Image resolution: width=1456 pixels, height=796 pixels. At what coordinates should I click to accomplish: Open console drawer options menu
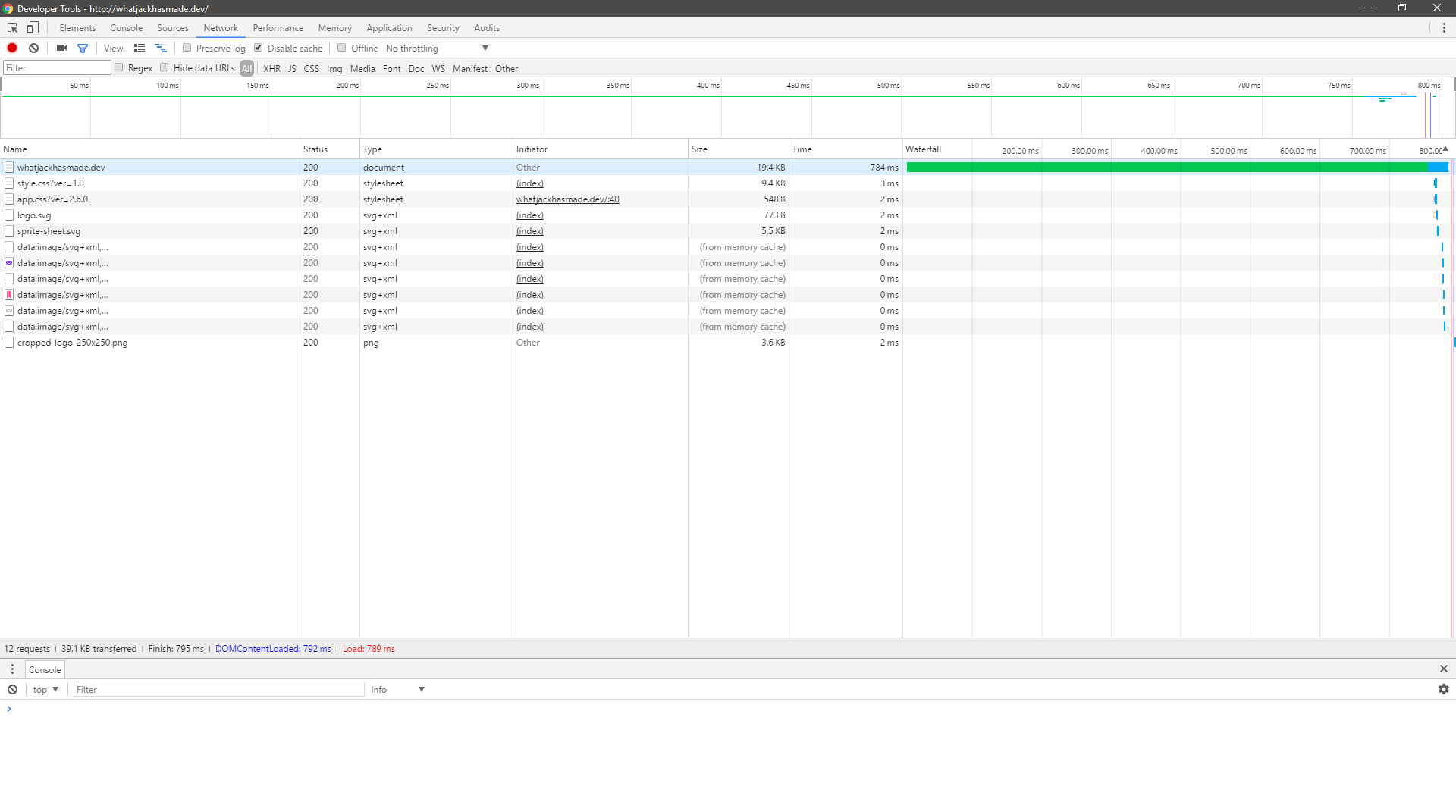pyautogui.click(x=12, y=669)
